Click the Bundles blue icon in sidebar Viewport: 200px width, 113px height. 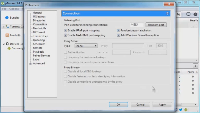(7, 18)
